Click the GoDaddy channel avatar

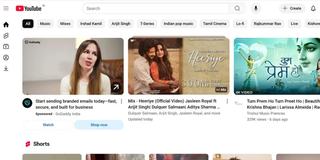pyautogui.click(x=27, y=103)
